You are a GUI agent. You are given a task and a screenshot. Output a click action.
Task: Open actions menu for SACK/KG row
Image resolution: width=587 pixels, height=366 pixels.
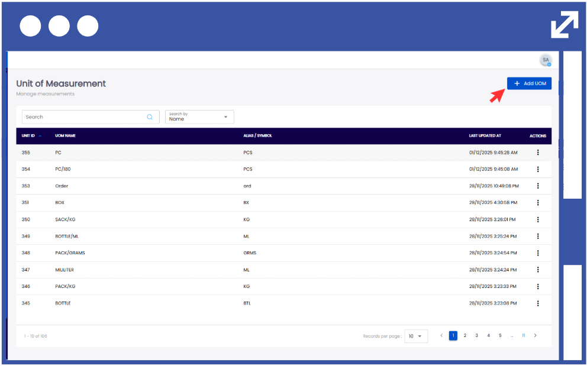[x=537, y=219]
